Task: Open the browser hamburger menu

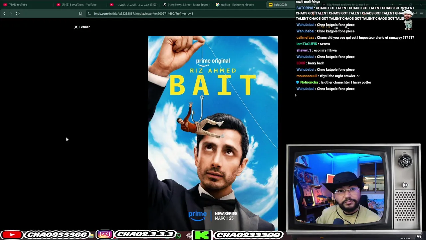Action: 421,14
